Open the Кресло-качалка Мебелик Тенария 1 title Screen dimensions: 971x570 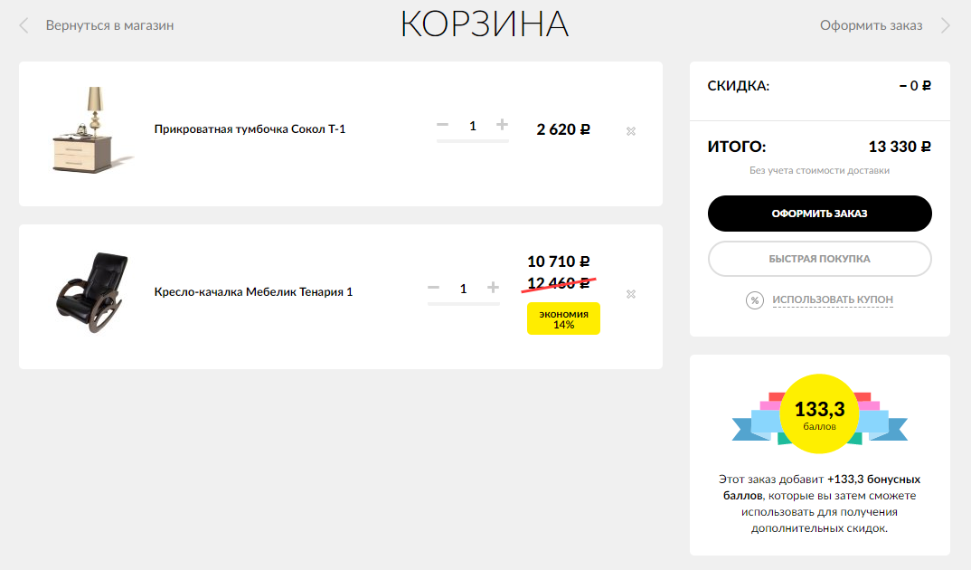click(x=253, y=292)
